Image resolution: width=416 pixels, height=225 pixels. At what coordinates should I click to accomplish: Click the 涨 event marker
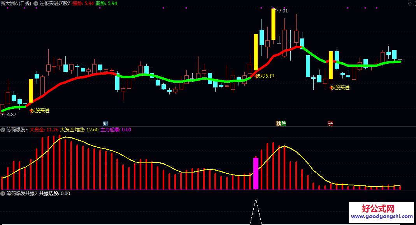coord(330,124)
